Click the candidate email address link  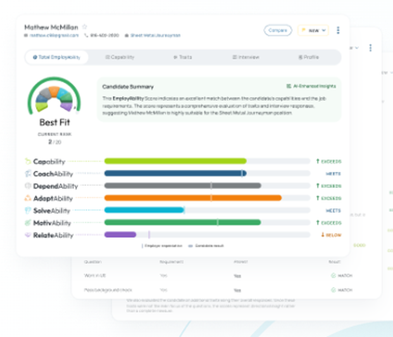(54, 35)
